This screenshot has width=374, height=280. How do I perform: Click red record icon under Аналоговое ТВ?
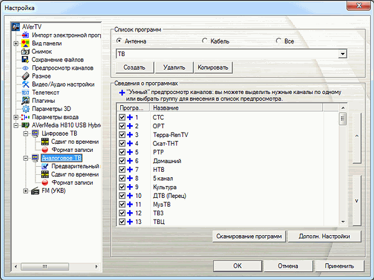(x=45, y=182)
